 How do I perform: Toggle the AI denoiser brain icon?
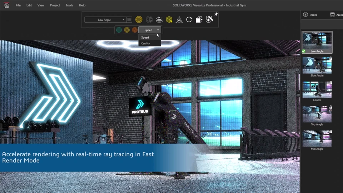point(149,20)
